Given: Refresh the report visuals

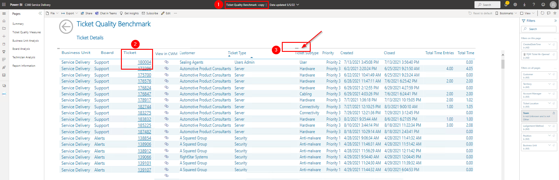Looking at the screenshot, I should point(542,13).
